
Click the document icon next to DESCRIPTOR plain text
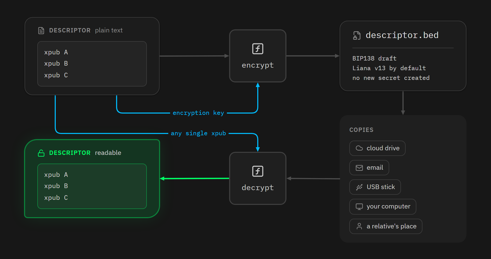pos(41,31)
